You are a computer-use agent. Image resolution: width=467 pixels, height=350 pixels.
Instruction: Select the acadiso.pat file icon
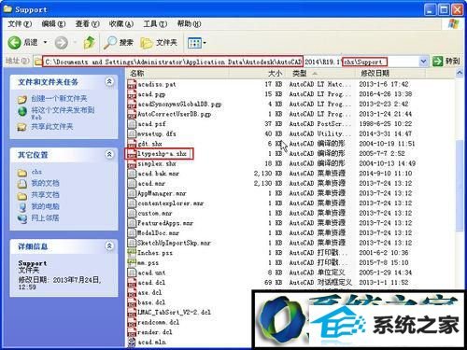click(x=133, y=84)
